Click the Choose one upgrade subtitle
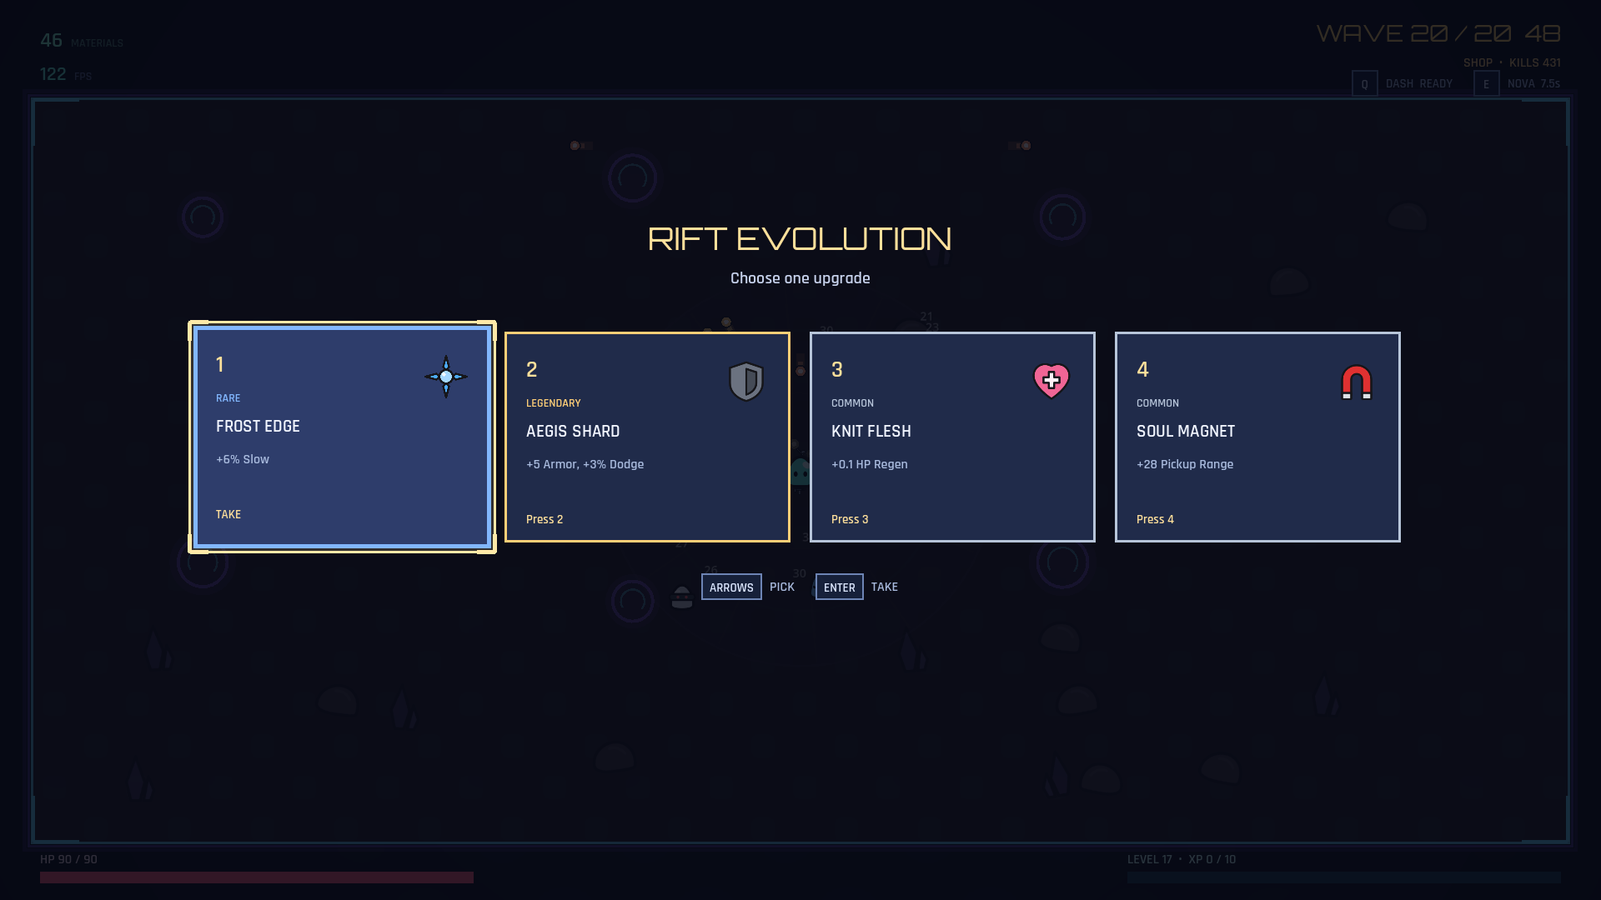This screenshot has width=1601, height=900. click(x=800, y=278)
